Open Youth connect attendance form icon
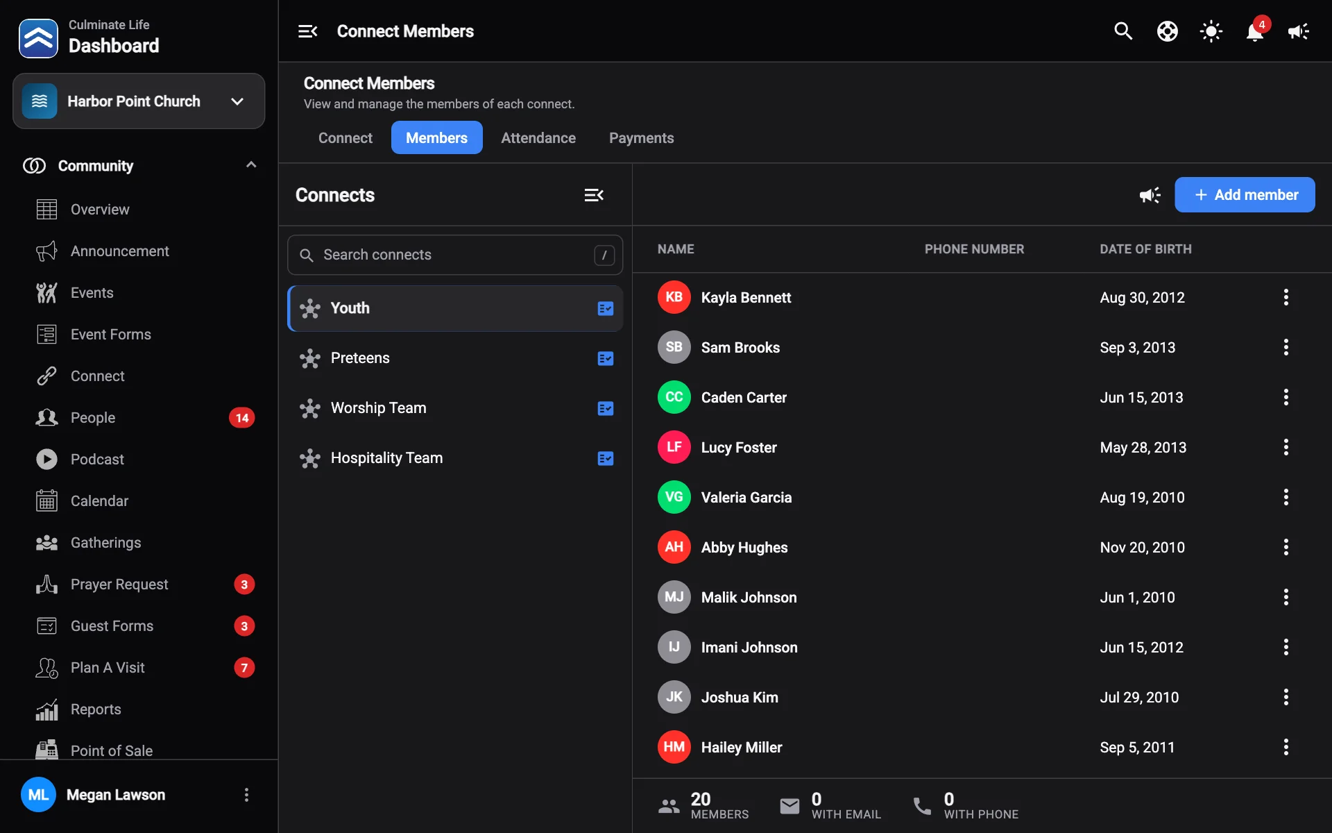The height and width of the screenshot is (833, 1332). (606, 308)
